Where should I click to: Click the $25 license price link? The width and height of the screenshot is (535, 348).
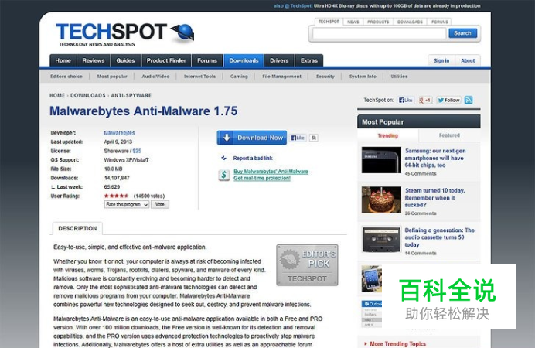[x=137, y=151]
